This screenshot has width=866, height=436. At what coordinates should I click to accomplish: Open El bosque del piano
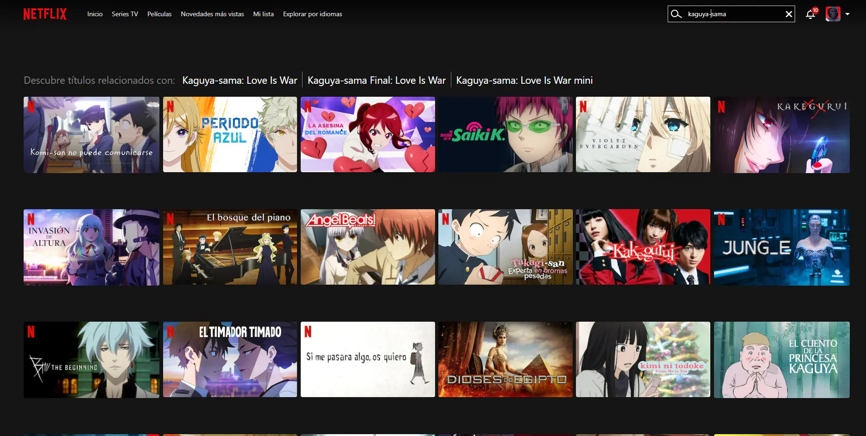pyautogui.click(x=230, y=247)
